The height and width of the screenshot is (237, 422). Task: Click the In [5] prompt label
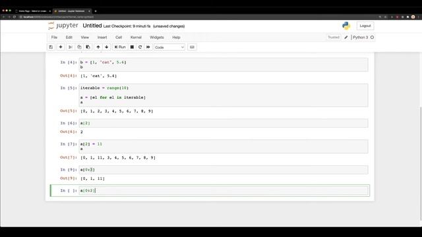click(x=69, y=88)
